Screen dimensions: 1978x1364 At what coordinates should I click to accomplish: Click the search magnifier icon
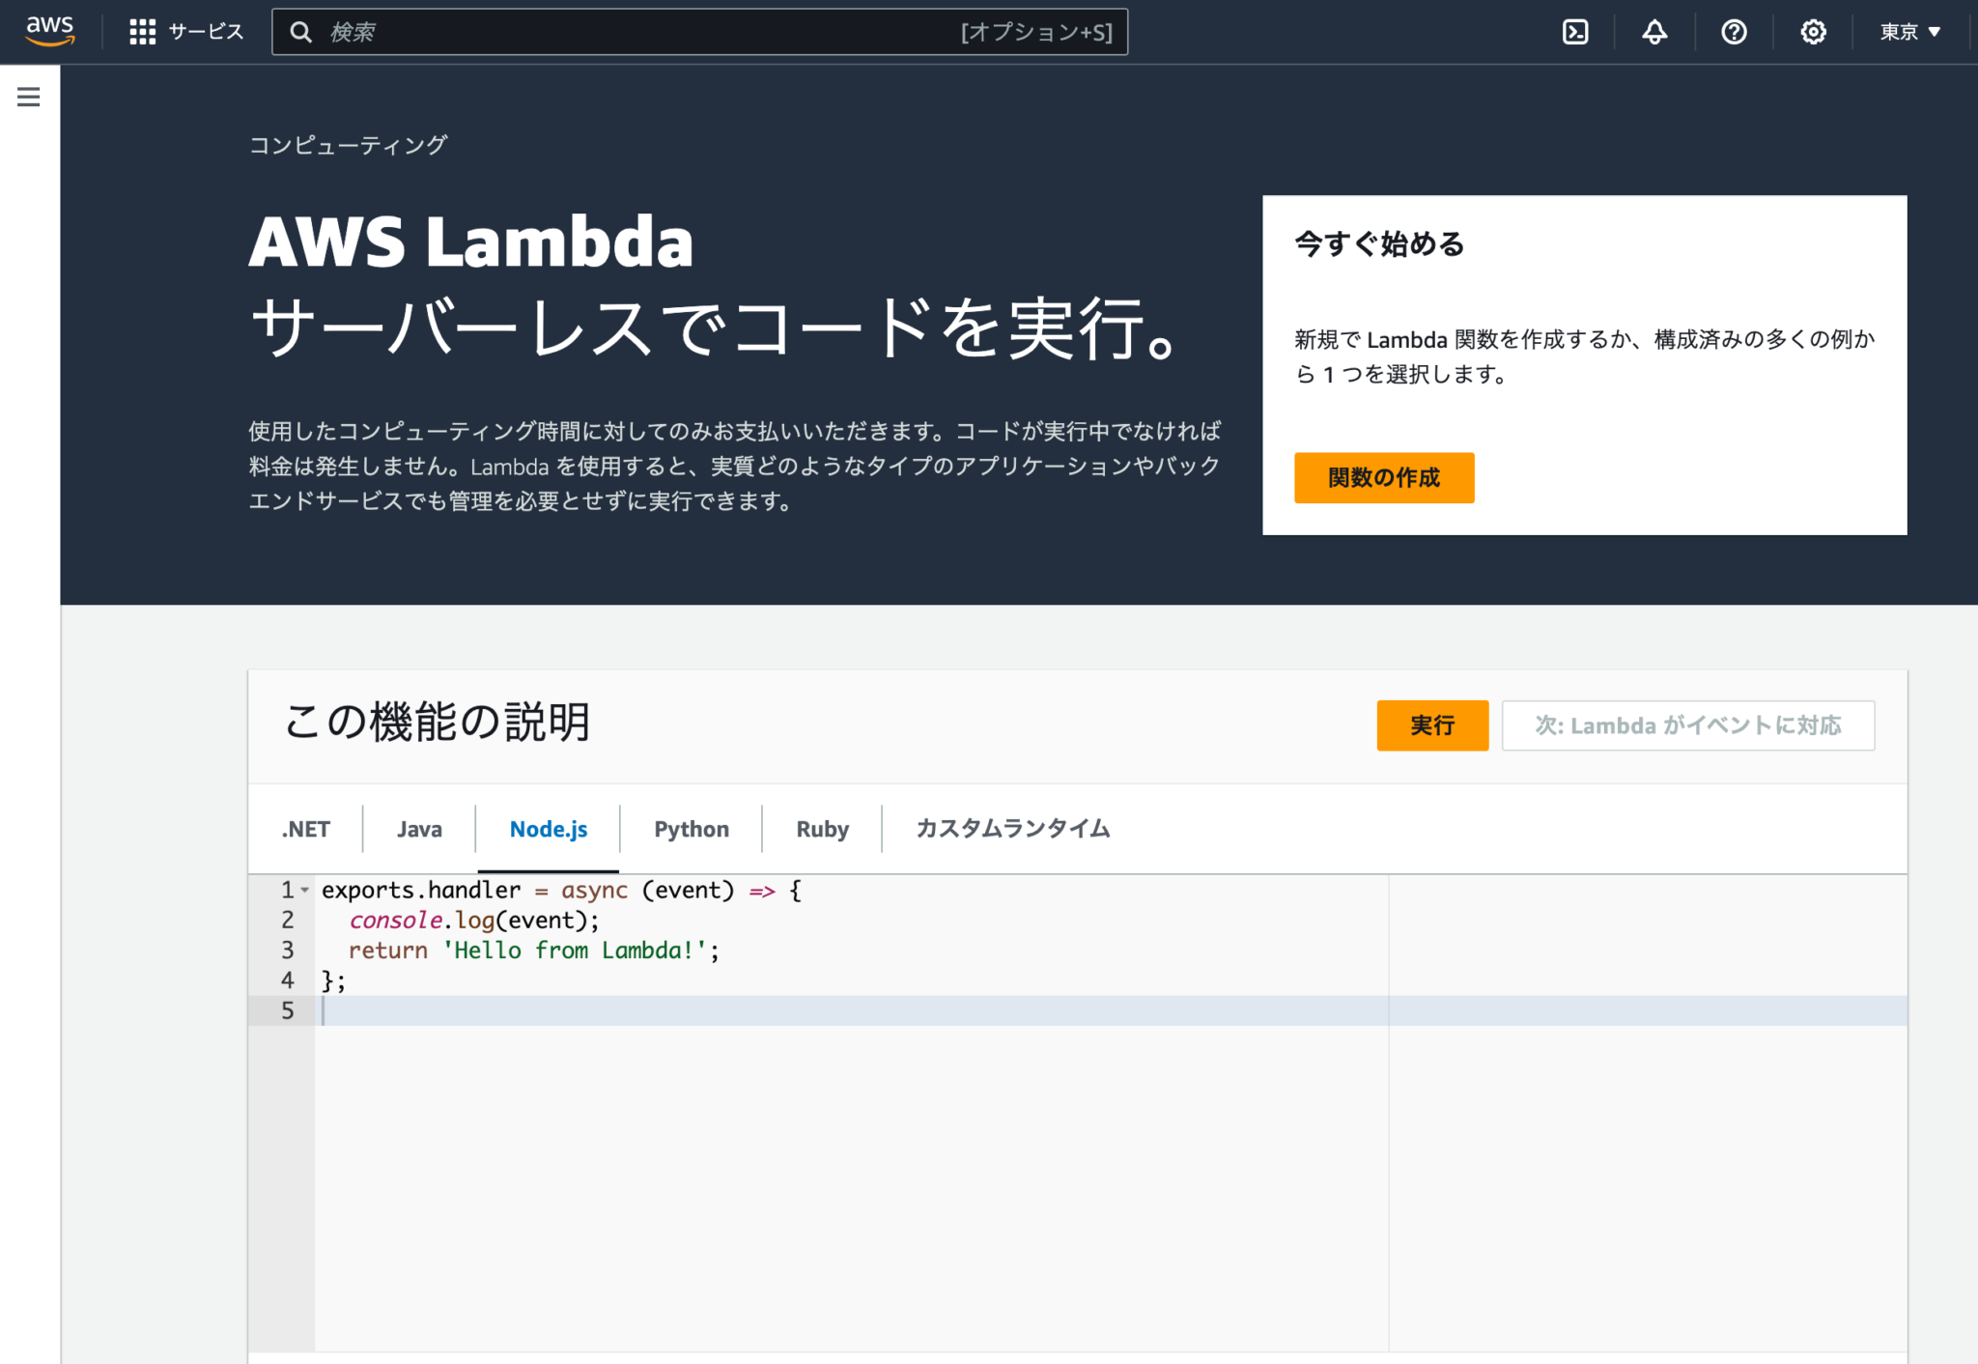coord(301,31)
